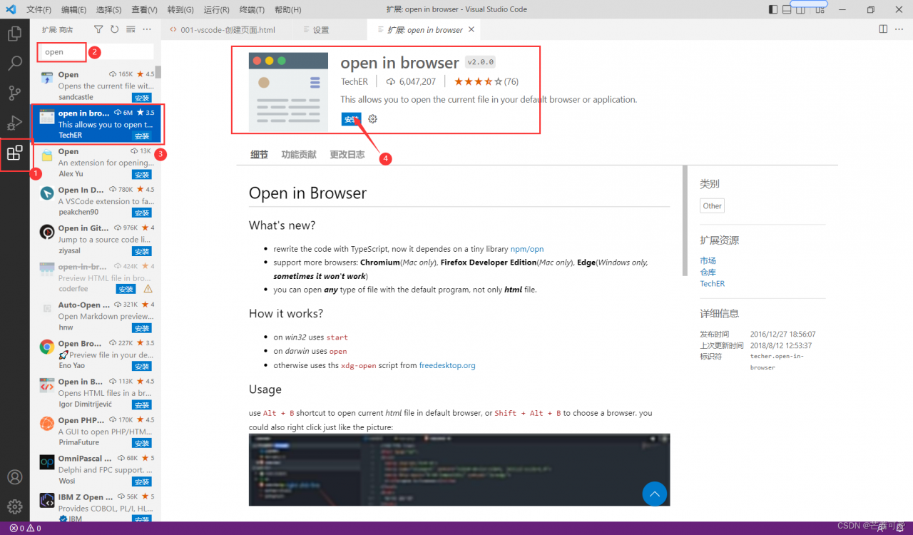
Task: Click the star rating with 76 reviews
Action: tap(486, 81)
